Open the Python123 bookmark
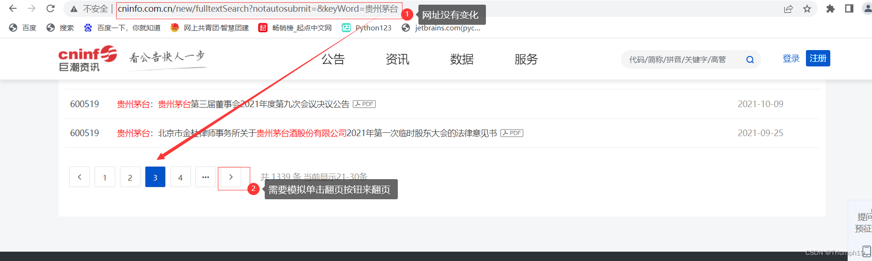Image resolution: width=872 pixels, height=261 pixels. 366,28
